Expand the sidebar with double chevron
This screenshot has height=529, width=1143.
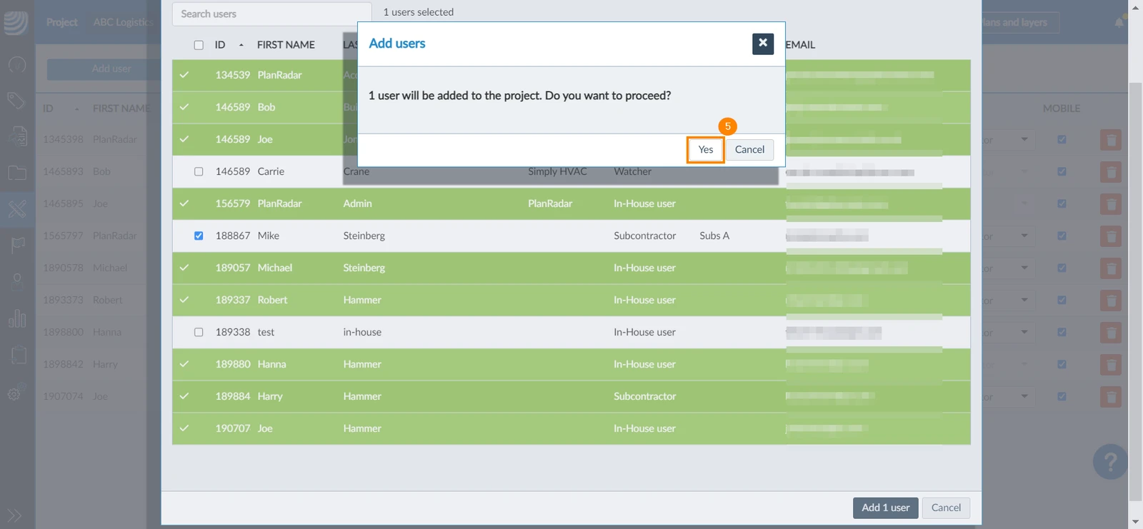coord(14,515)
